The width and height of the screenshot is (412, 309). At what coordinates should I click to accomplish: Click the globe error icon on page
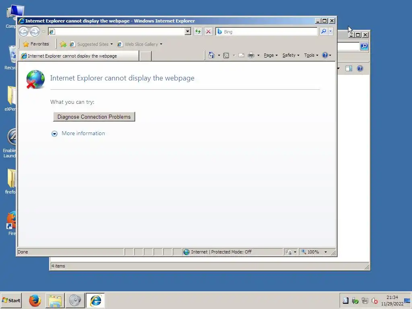[35, 79]
